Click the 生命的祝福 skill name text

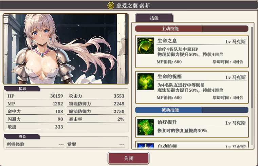[169, 76]
